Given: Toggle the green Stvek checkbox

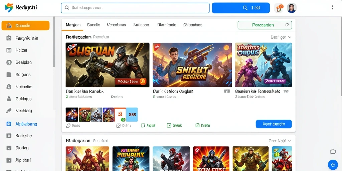Looking at the screenshot, I should pos(169,126).
